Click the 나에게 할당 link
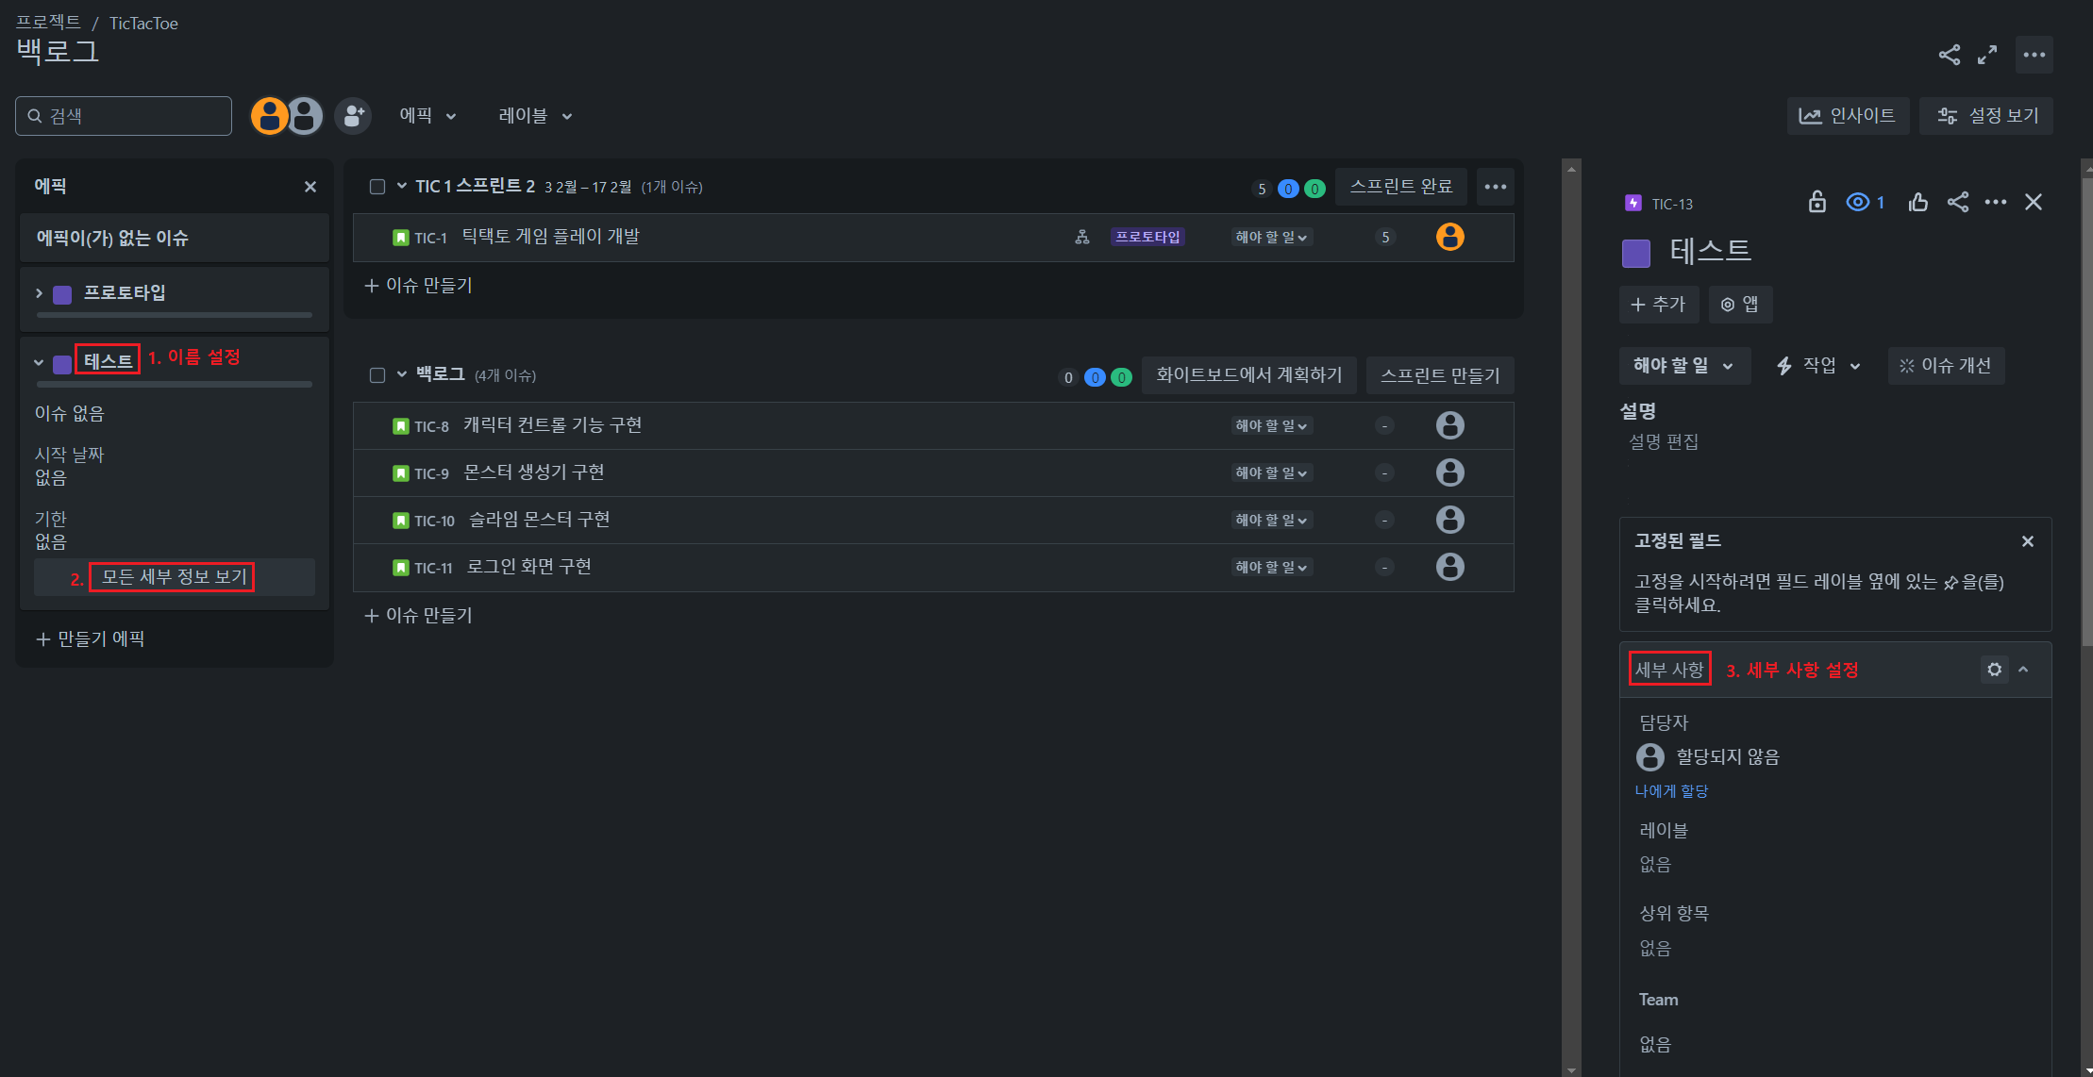 click(1671, 791)
